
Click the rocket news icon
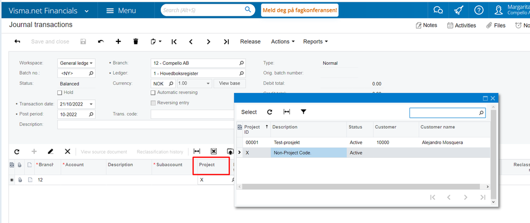pyautogui.click(x=458, y=11)
